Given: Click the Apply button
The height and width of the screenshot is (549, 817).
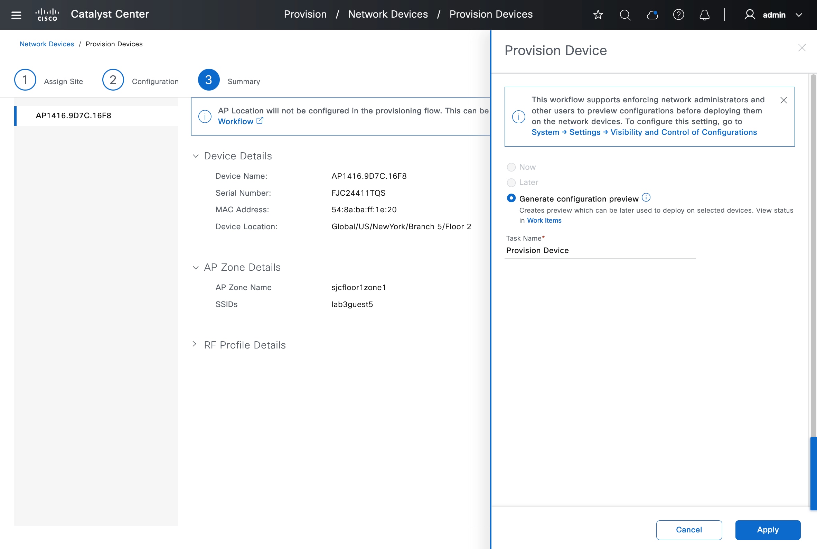Looking at the screenshot, I should [767, 529].
